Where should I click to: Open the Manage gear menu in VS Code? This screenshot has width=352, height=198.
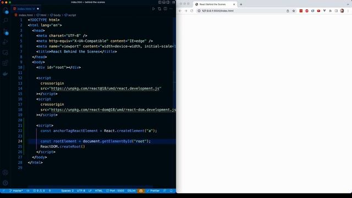pyautogui.click(x=5, y=183)
